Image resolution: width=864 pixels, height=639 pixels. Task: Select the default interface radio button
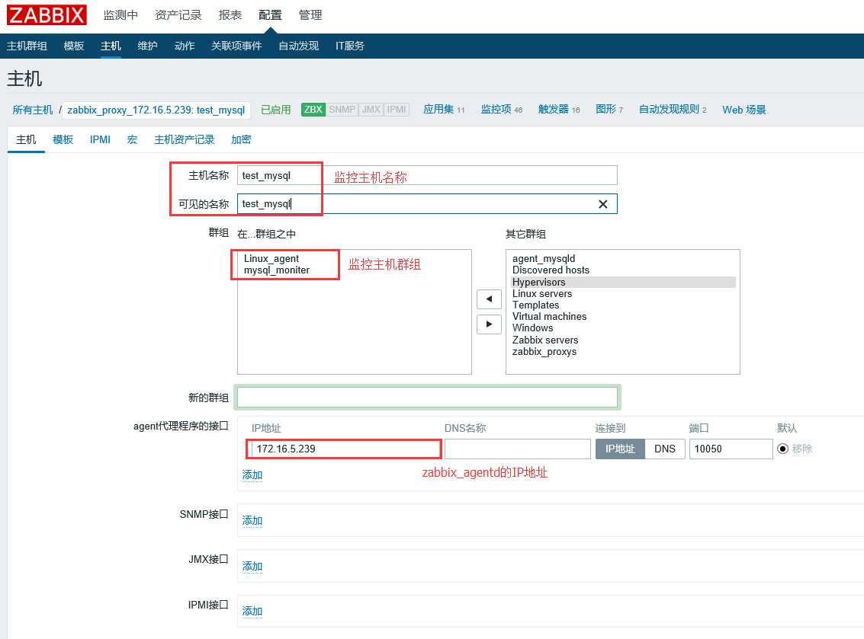[x=782, y=449]
